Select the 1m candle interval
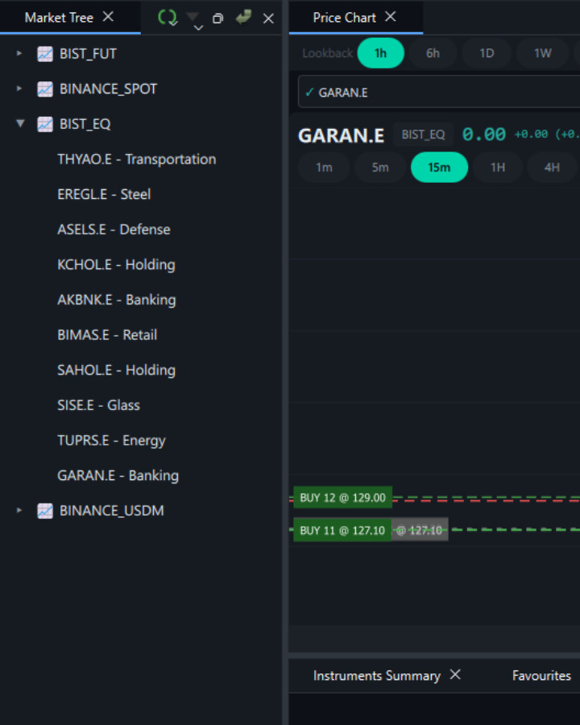Viewport: 580px width, 725px height. [x=324, y=168]
